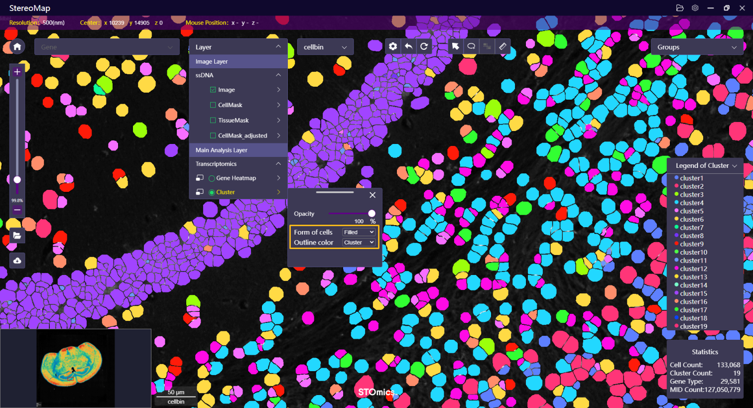
Task: Select the arrow pointer tool
Action: [455, 46]
